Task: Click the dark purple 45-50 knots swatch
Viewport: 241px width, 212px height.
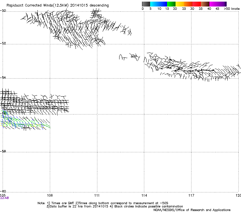Action: click(x=222, y=4)
